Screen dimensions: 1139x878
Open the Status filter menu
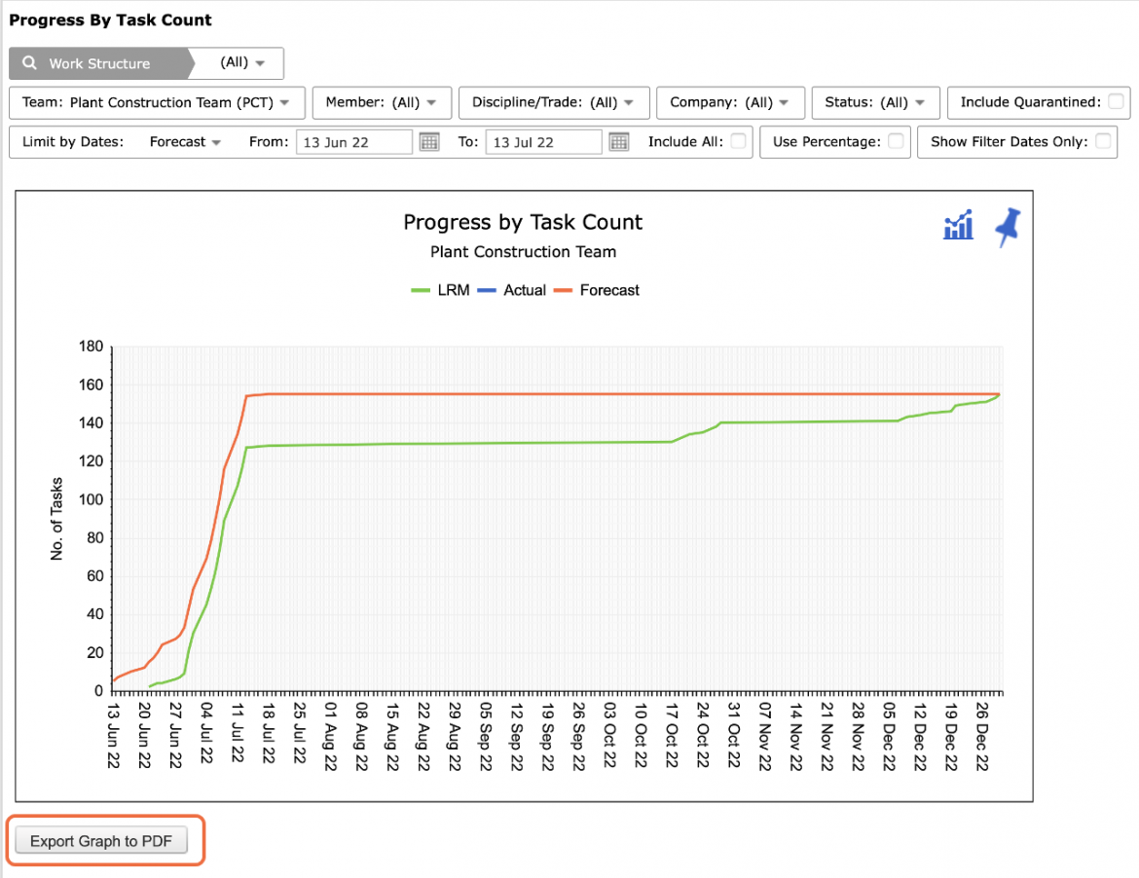coord(875,102)
